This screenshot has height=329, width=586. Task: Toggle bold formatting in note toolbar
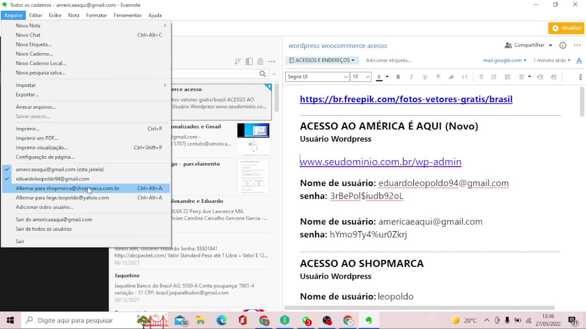click(x=398, y=77)
